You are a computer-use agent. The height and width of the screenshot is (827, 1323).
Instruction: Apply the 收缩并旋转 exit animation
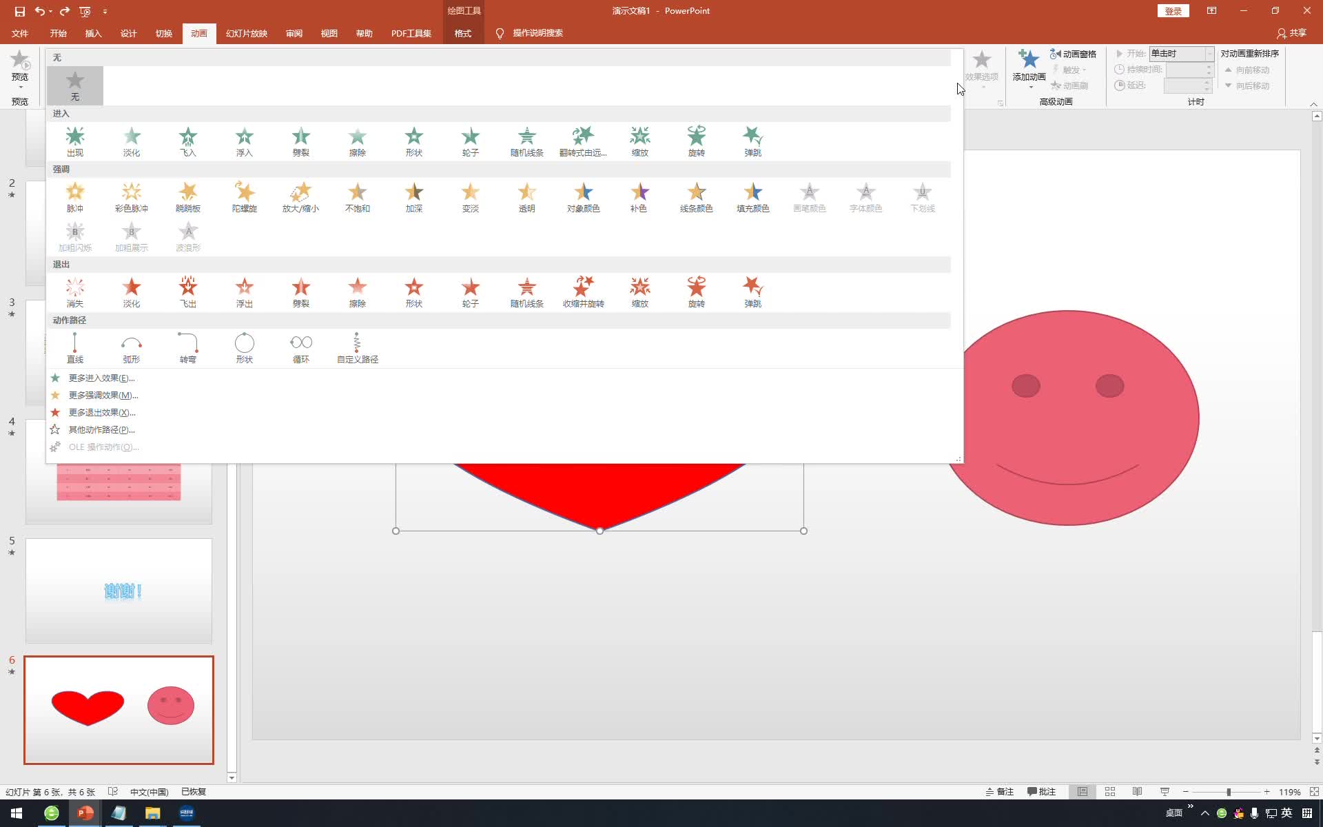pyautogui.click(x=584, y=292)
